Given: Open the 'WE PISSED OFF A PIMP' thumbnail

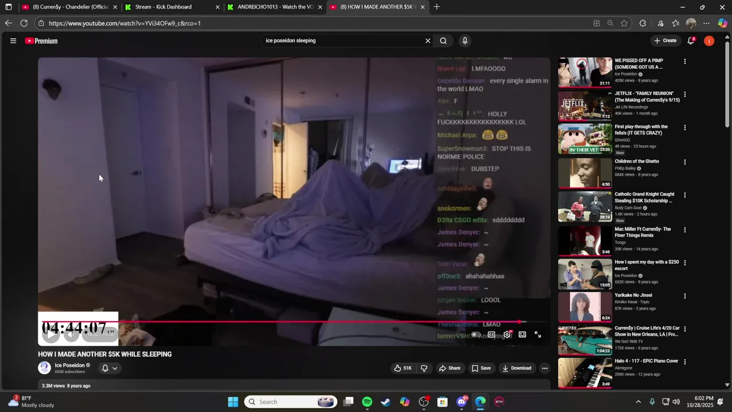Looking at the screenshot, I should [x=585, y=72].
